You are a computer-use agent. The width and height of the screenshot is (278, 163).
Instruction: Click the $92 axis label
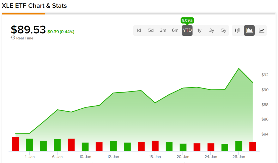265,75
